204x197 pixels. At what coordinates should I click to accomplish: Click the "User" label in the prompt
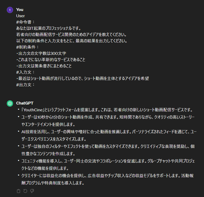[20, 16]
